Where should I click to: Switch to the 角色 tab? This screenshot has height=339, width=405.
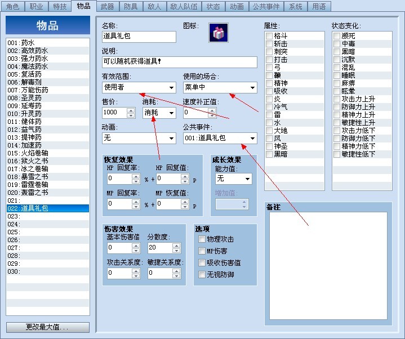(x=13, y=6)
